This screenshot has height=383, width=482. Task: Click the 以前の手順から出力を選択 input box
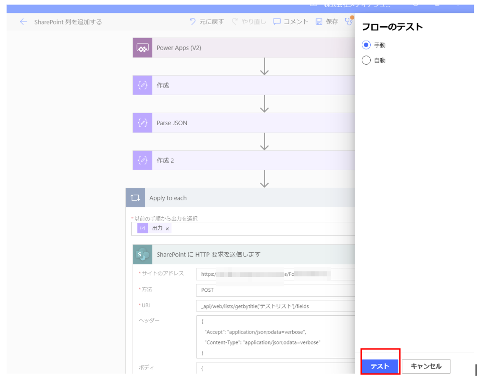[x=243, y=229]
